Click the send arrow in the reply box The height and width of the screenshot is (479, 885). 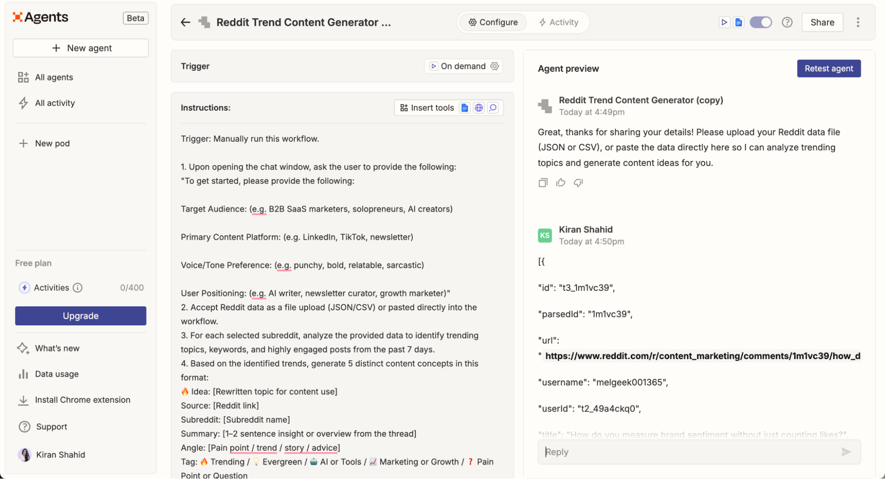846,452
